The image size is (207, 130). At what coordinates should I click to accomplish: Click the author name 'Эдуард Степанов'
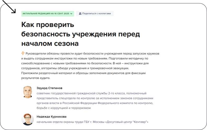point(49,88)
